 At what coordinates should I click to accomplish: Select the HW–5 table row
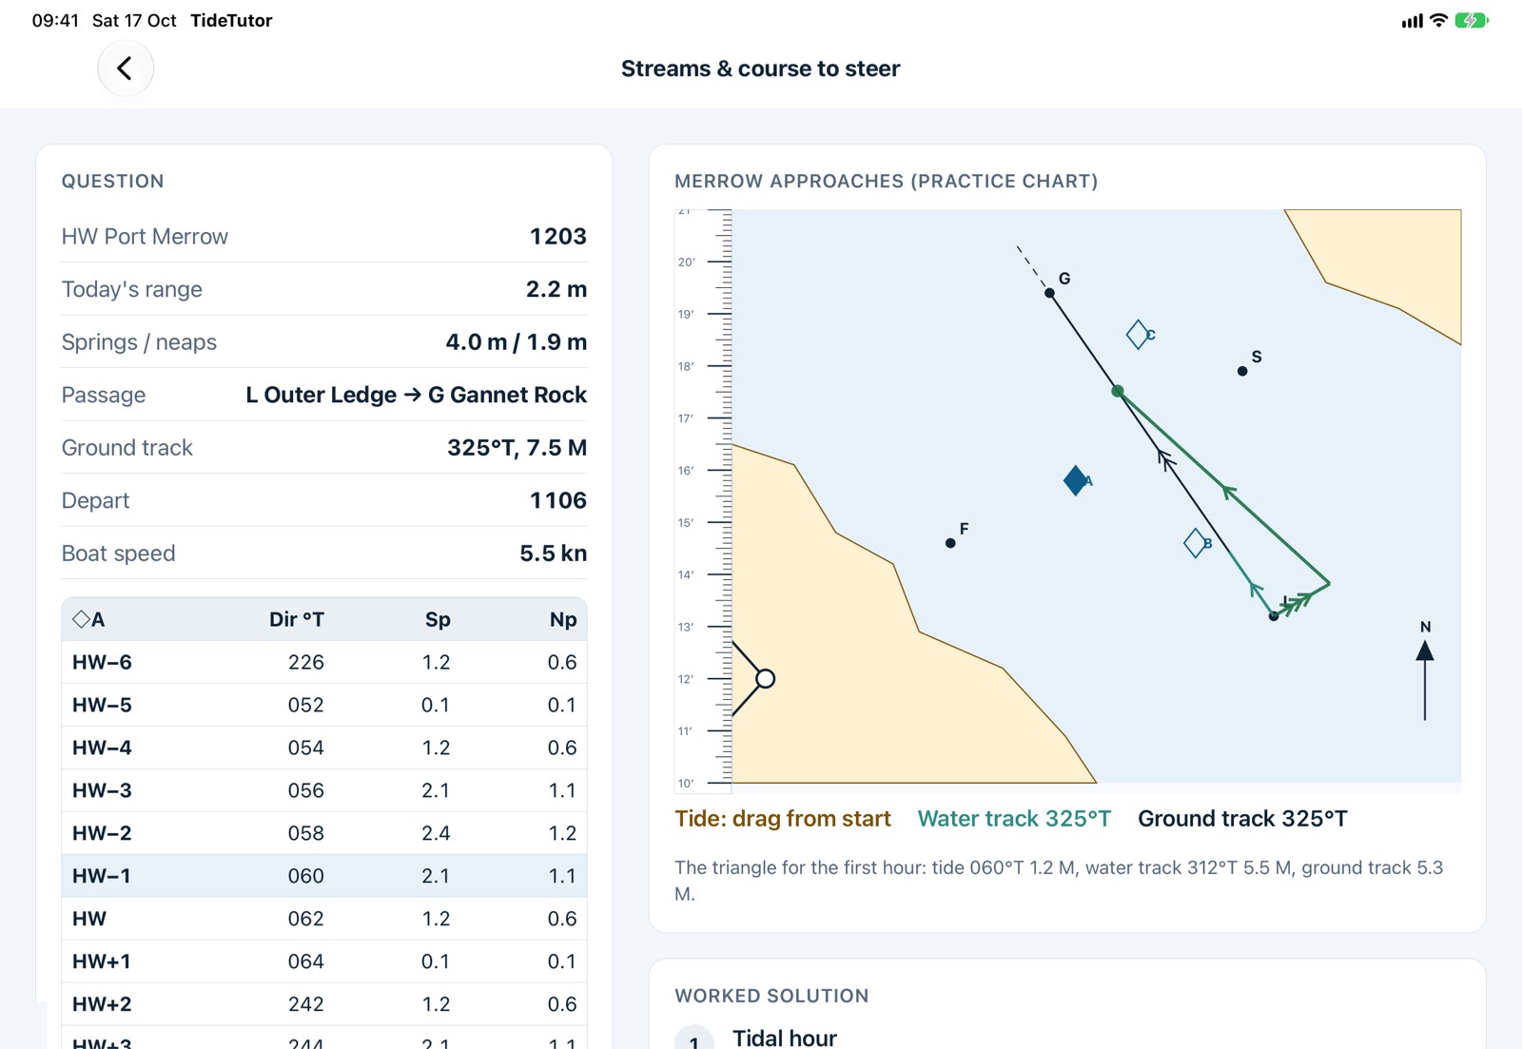(x=324, y=705)
